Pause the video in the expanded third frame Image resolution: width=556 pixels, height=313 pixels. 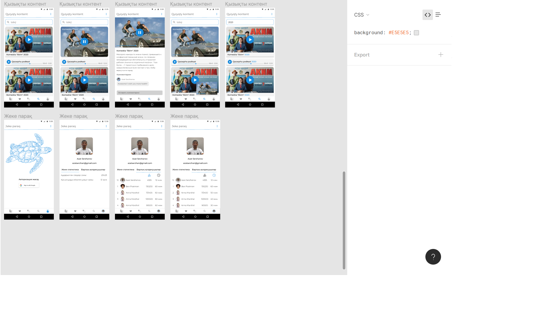140,32
